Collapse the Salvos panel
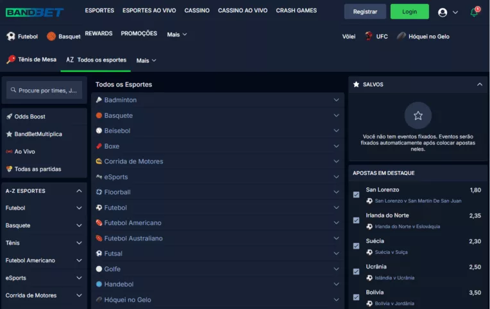490x309 pixels. coord(479,84)
